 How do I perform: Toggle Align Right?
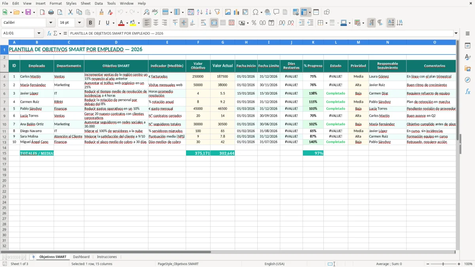click(x=164, y=23)
